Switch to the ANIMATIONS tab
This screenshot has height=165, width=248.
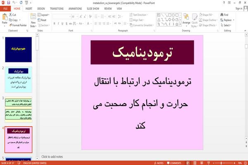click(x=75, y=9)
